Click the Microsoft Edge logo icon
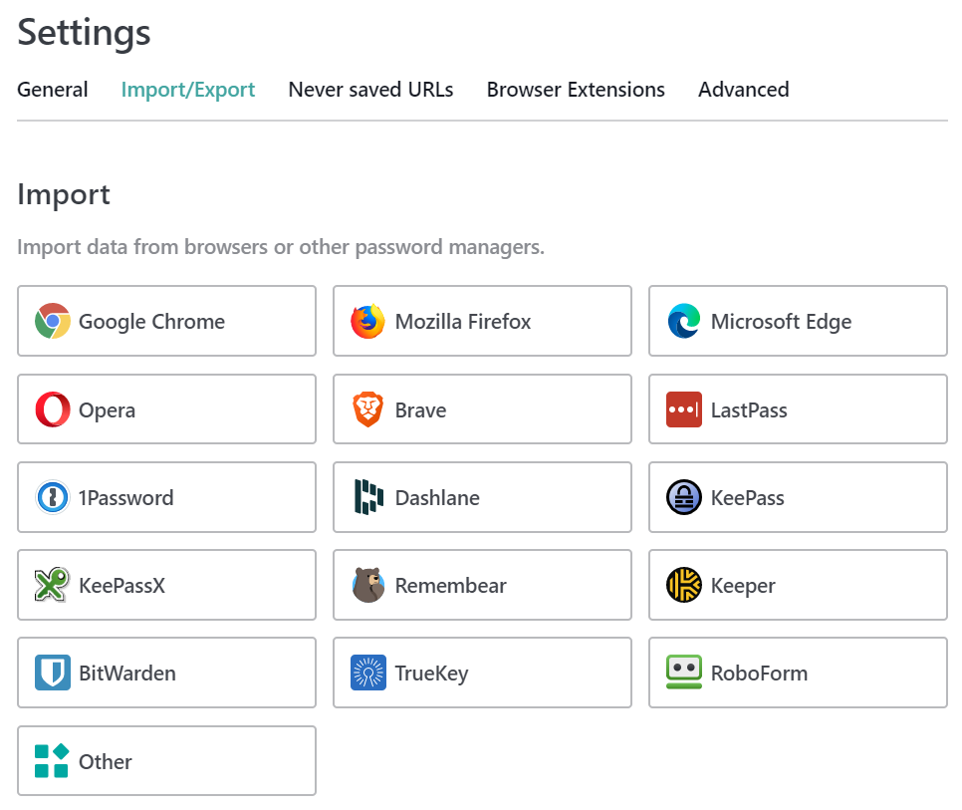962x810 pixels. (684, 321)
